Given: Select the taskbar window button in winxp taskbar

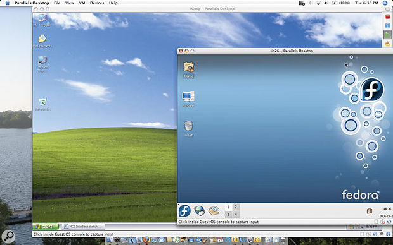Looking at the screenshot, I should [84, 227].
